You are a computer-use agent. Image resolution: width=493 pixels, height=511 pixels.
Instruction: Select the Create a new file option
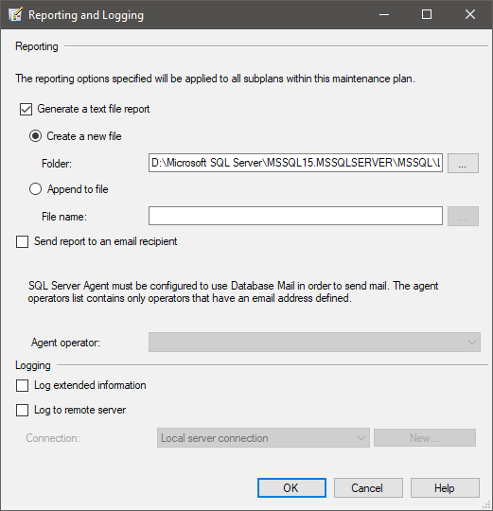click(x=35, y=135)
